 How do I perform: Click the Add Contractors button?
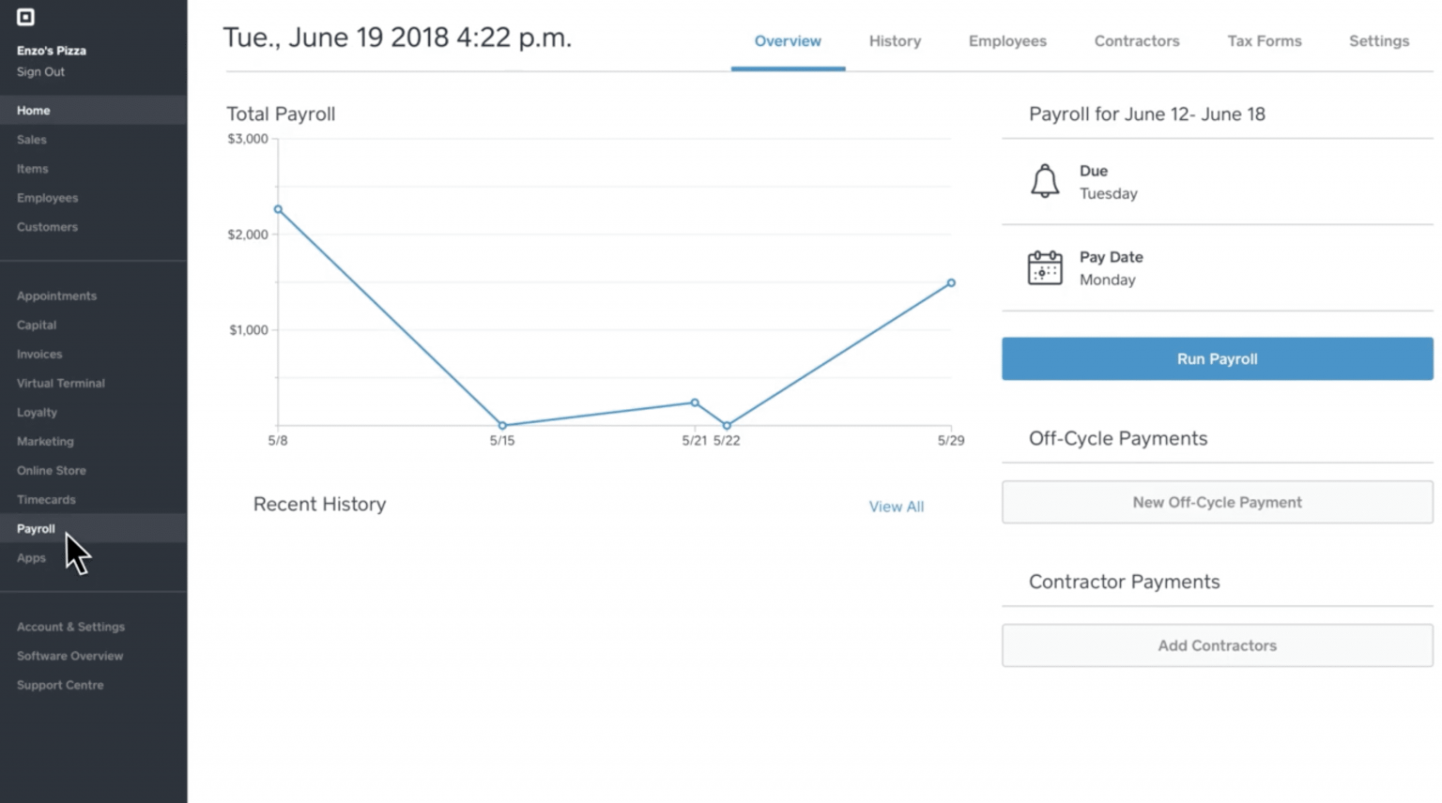click(1217, 645)
